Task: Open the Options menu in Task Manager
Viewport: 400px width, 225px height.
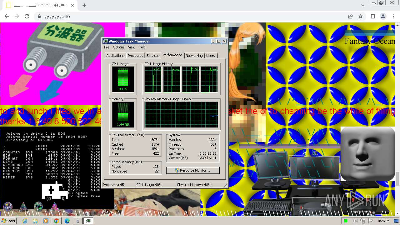Action: (x=119, y=47)
